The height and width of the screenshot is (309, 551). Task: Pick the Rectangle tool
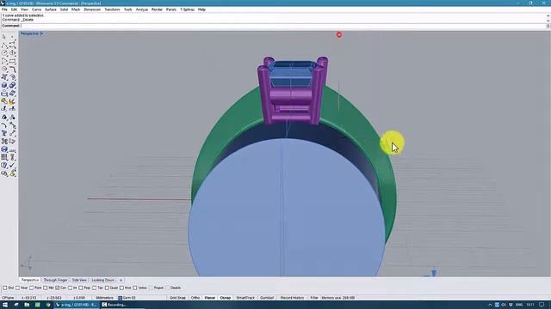pos(12,61)
